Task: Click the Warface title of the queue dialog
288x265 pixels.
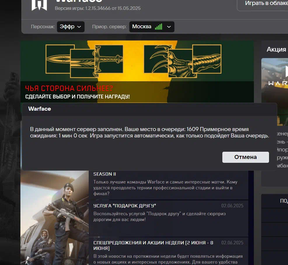Action: (40, 109)
